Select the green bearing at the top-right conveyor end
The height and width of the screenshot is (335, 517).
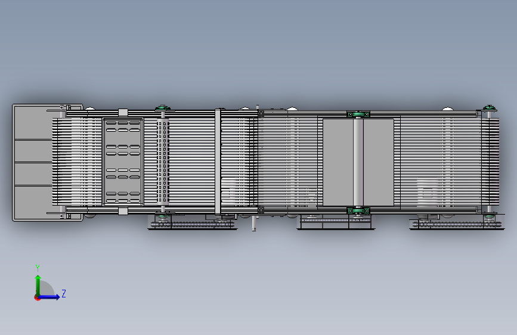(490, 108)
